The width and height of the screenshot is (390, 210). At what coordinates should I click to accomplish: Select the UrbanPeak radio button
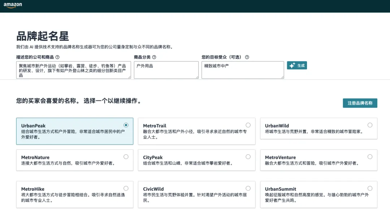pyautogui.click(x=126, y=125)
